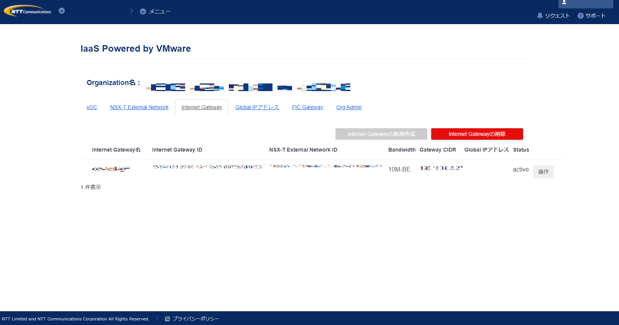Click the Internet Gatewayの削除 button
This screenshot has width=619, height=325.
point(477,134)
